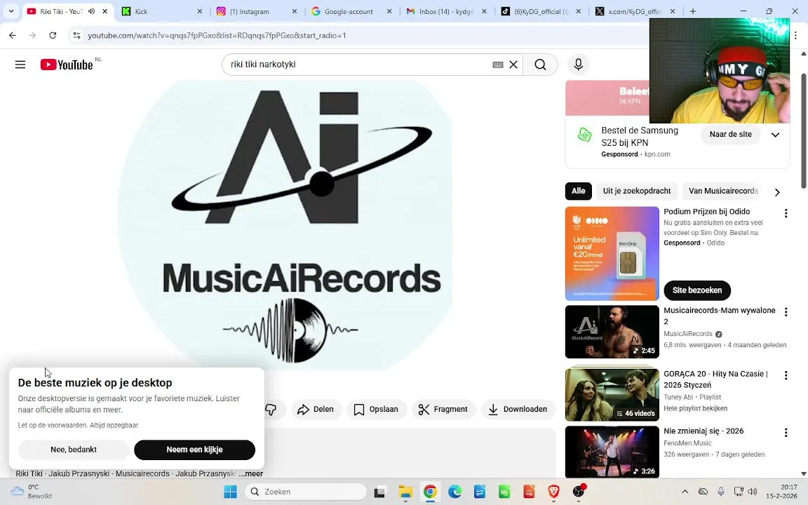The width and height of the screenshot is (808, 505).
Task: Switch to the Gmail Inbox tab
Action: pyautogui.click(x=447, y=11)
